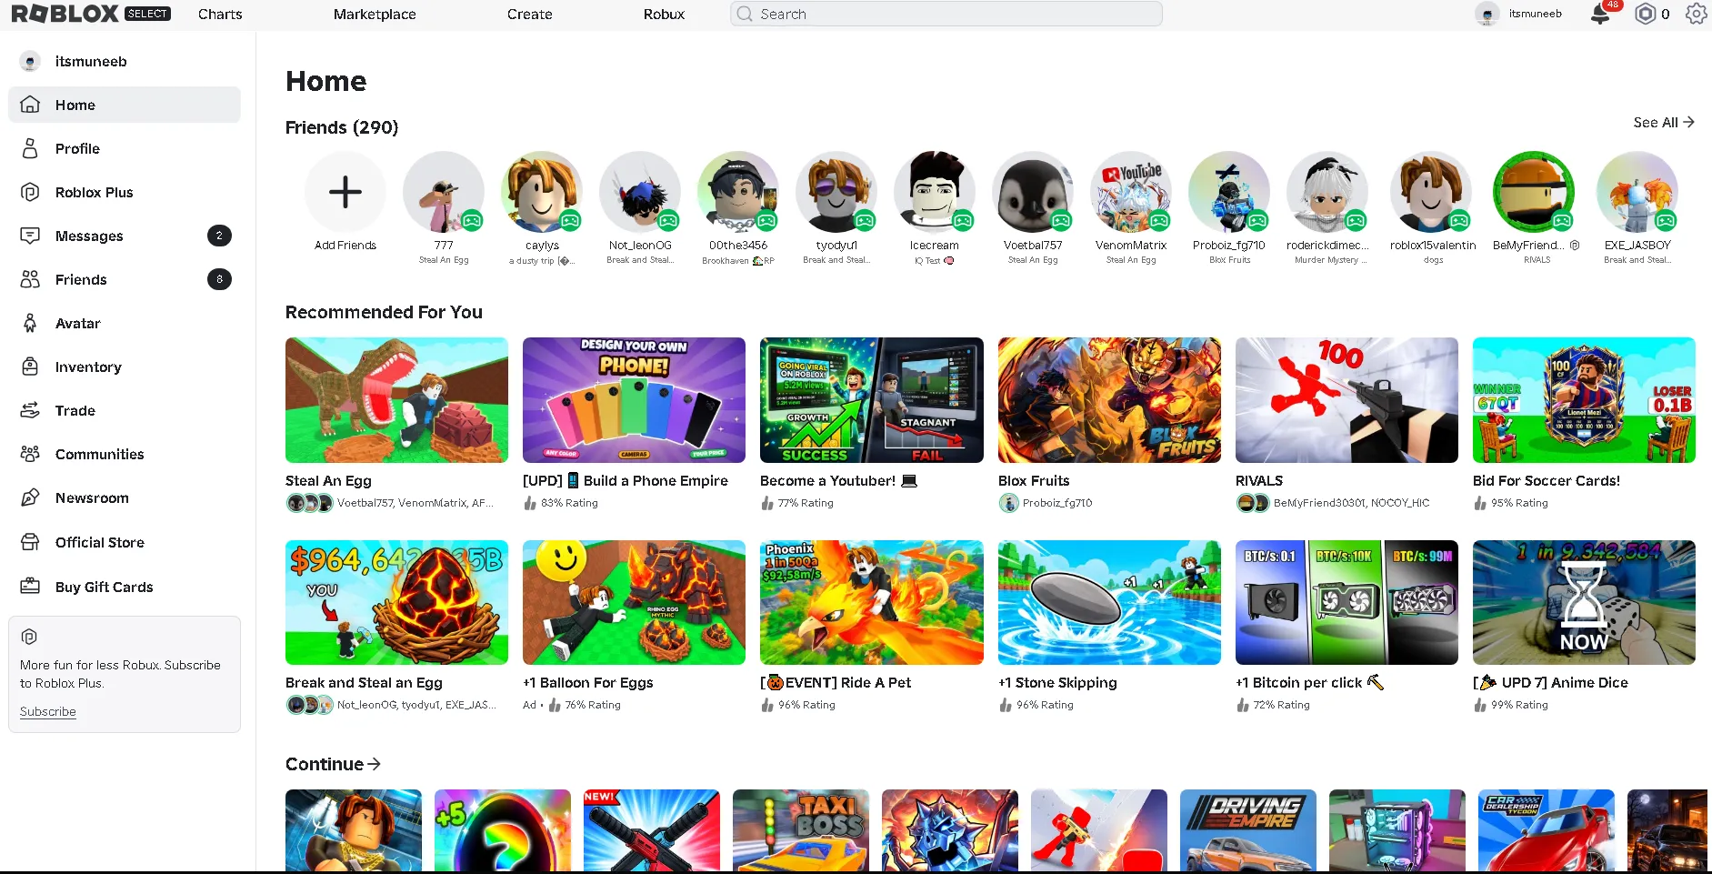Click the Official Store shop icon
The width and height of the screenshot is (1712, 874).
30,542
